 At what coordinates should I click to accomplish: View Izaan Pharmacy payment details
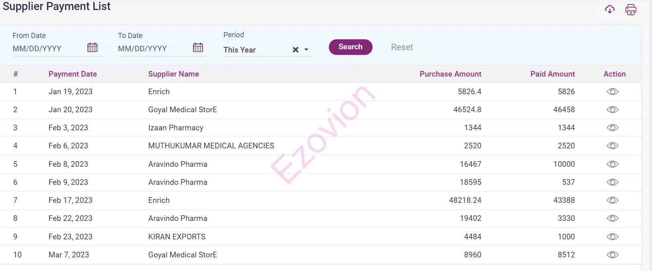click(612, 128)
